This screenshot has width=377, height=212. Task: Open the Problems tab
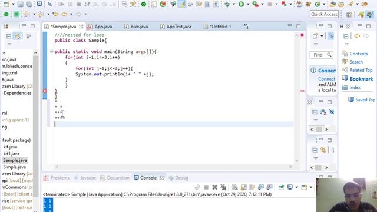coord(57,178)
